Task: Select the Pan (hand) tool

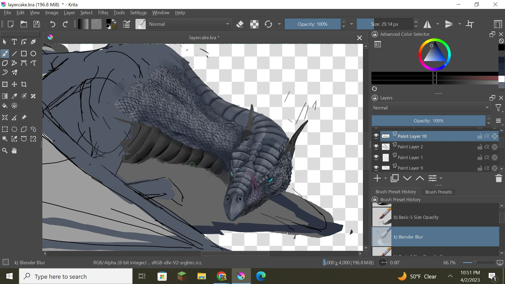Action: (x=14, y=151)
